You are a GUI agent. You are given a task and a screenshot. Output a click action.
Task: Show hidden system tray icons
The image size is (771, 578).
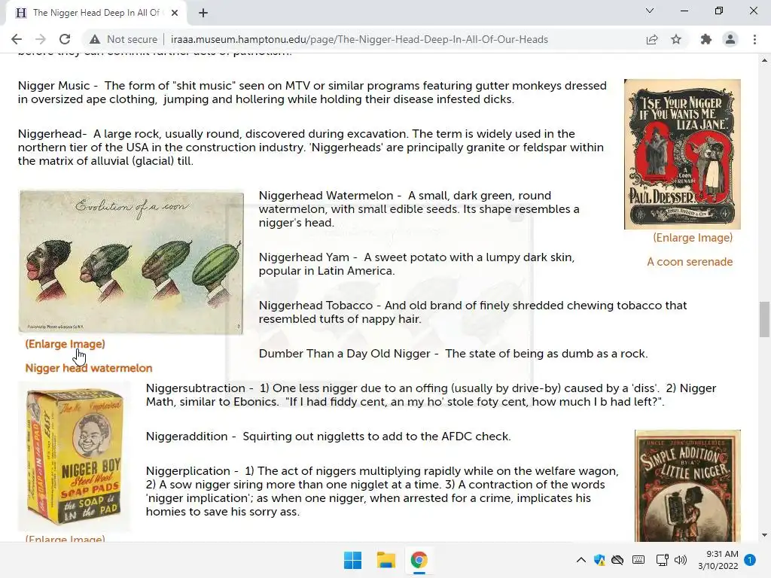(581, 560)
